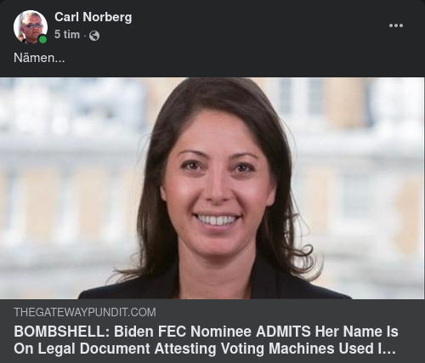Click the word 'ADMITS' in the headline
The width and height of the screenshot is (425, 363).
(283, 332)
